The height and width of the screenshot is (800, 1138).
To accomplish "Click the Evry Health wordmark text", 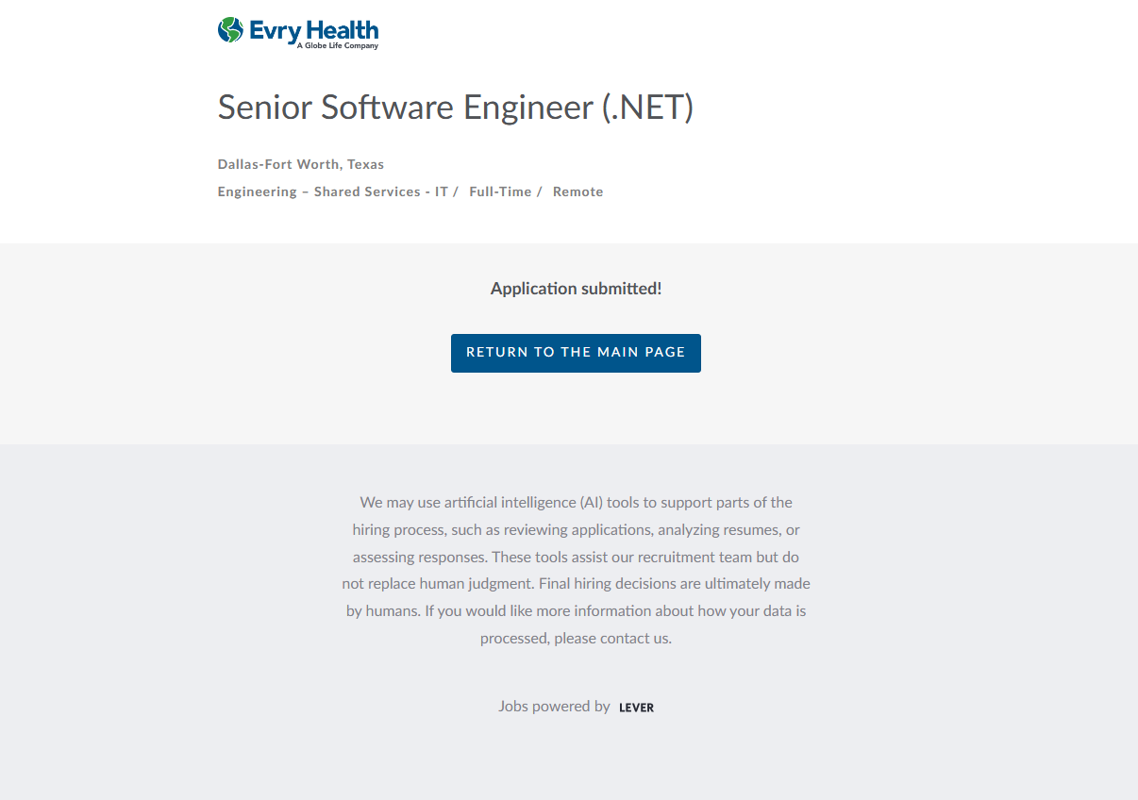I will (314, 29).
